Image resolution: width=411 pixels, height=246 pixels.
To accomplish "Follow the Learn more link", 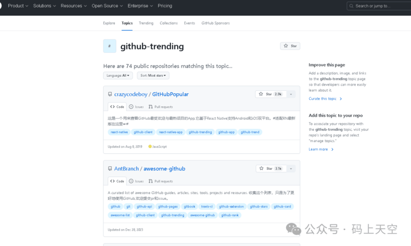I will click(x=321, y=149).
